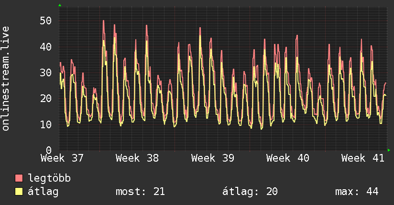Click the Week 39 axis label
The width and height of the screenshot is (394, 205).
click(x=213, y=158)
